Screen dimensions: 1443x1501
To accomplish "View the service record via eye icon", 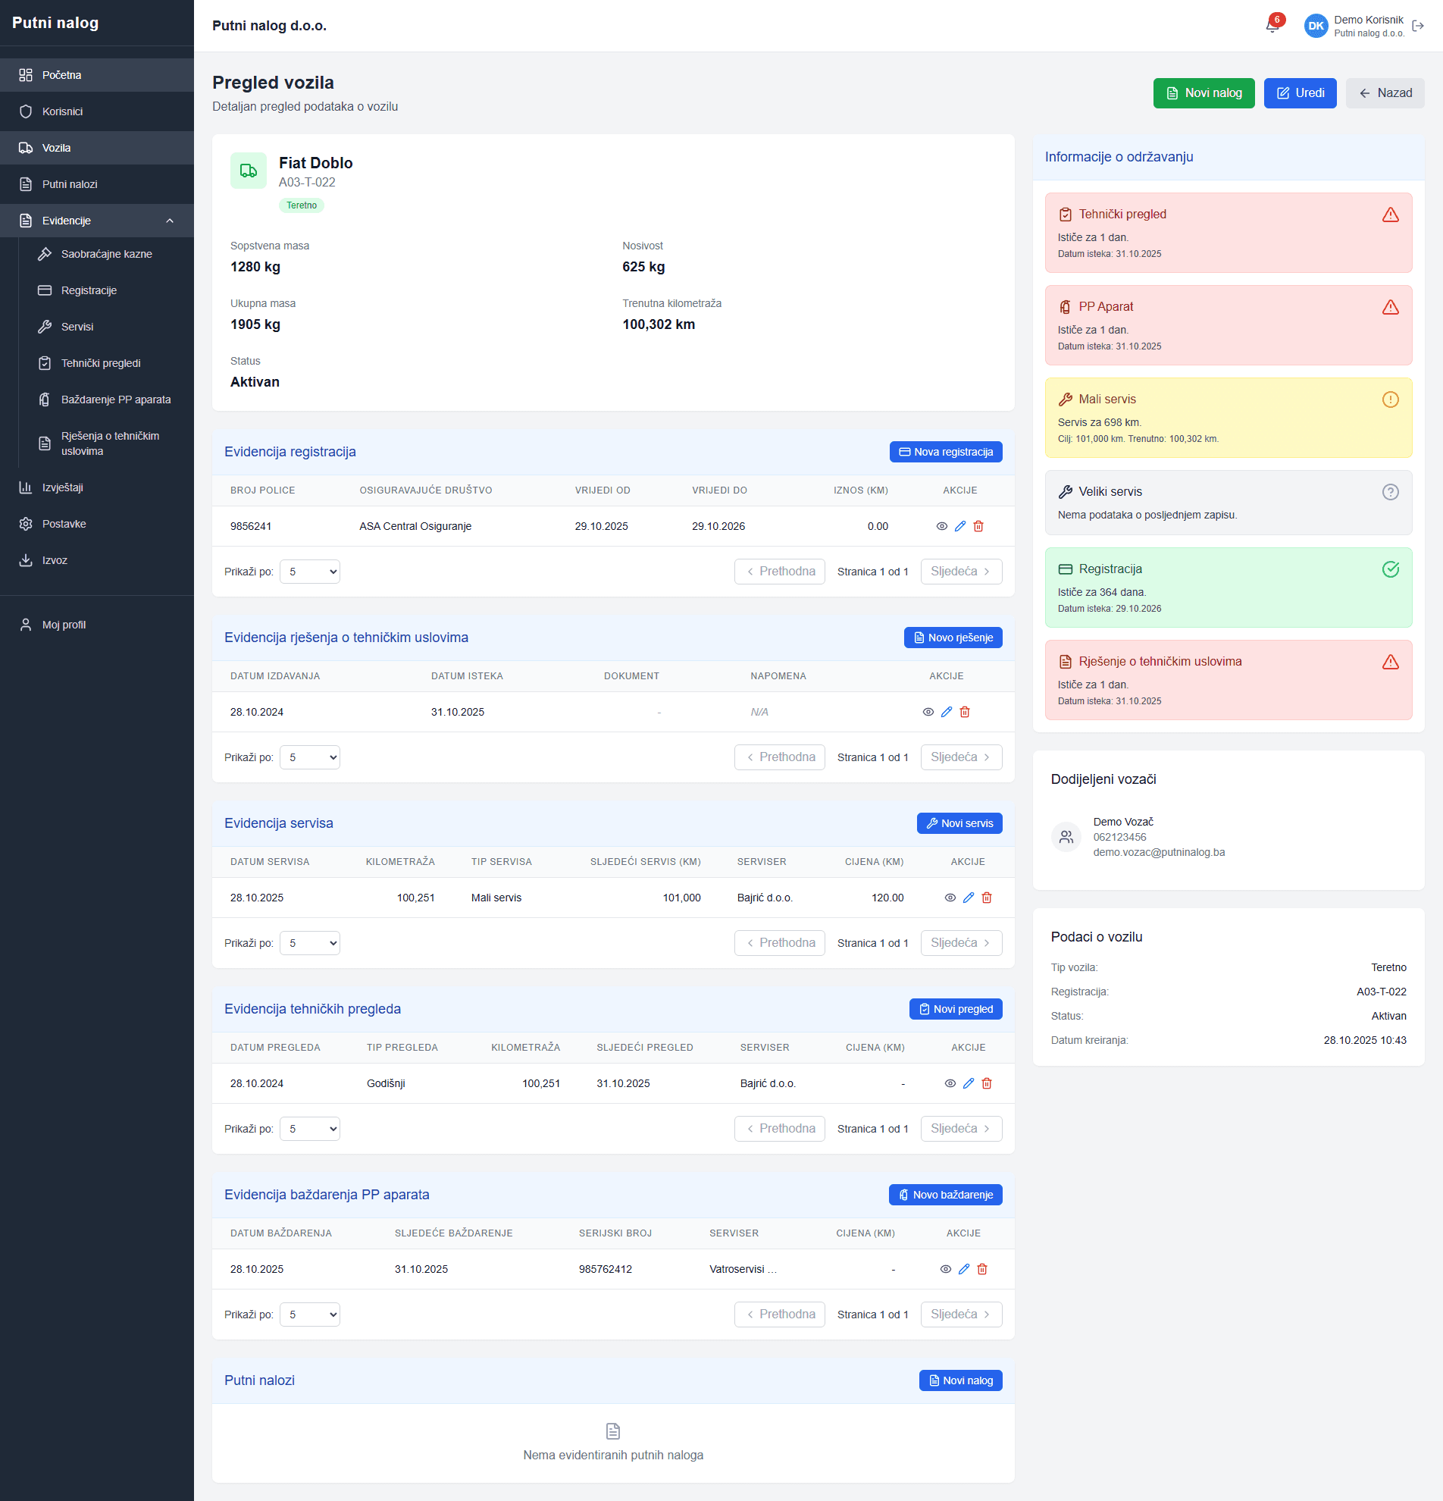I will 950,898.
